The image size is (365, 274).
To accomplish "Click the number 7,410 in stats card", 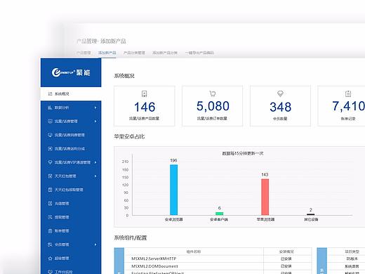I will [348, 106].
